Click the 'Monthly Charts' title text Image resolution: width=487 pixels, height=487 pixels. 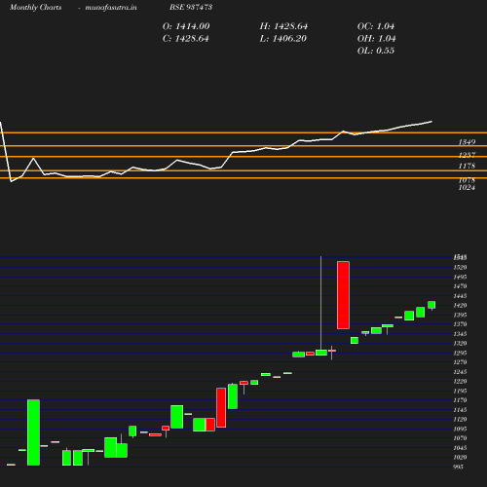pos(36,7)
